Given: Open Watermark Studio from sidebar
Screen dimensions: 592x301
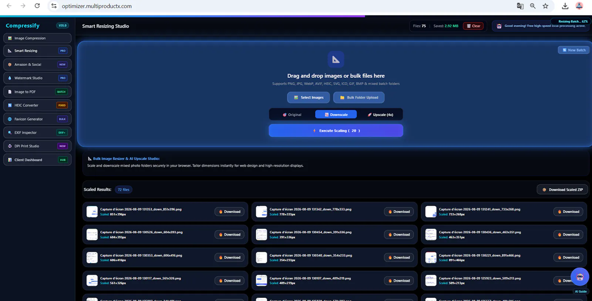Looking at the screenshot, I should (x=37, y=78).
